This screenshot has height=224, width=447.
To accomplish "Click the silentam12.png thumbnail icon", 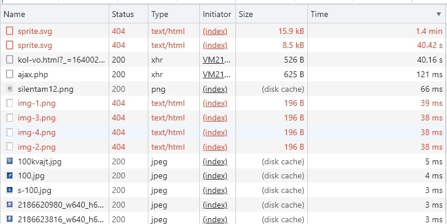I will pos(10,89).
